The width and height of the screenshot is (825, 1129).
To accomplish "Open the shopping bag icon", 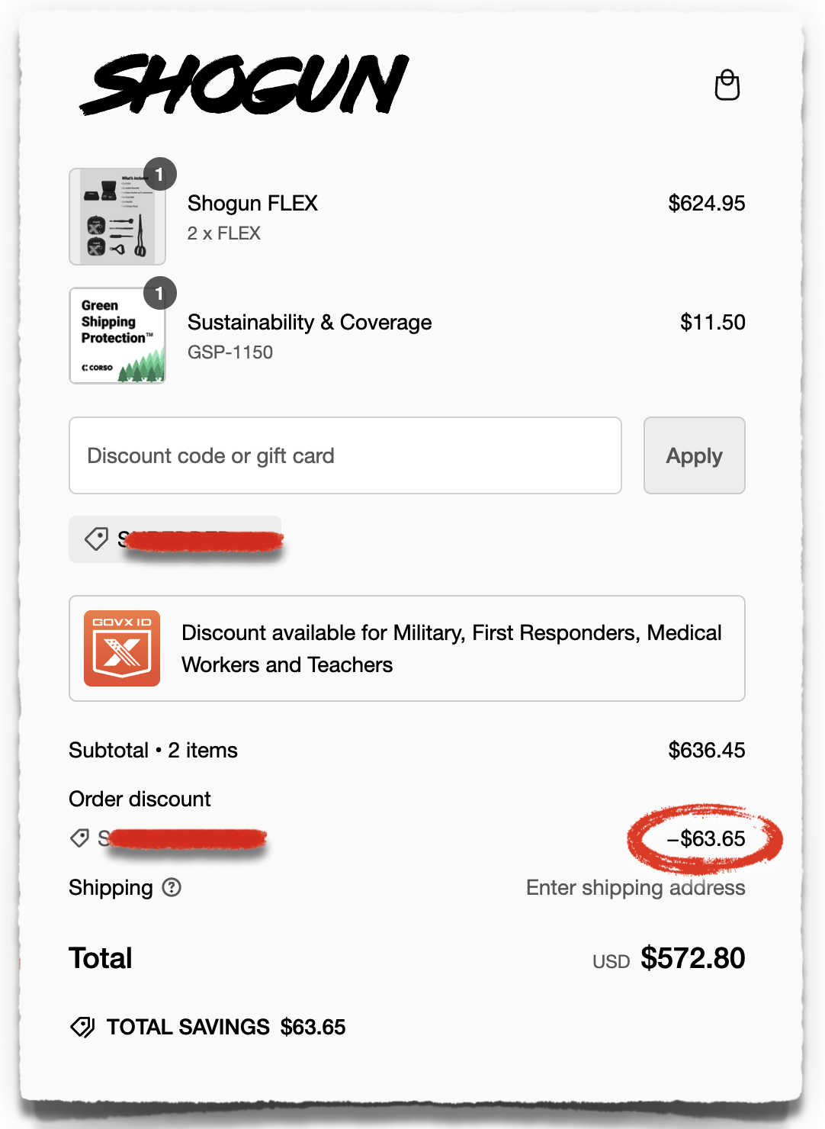I will [727, 85].
